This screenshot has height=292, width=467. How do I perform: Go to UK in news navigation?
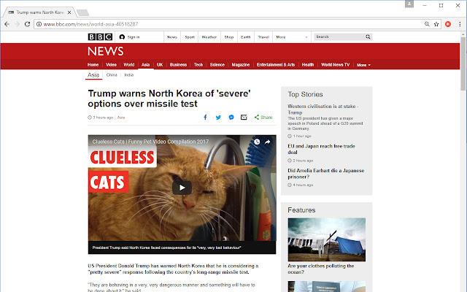pyautogui.click(x=160, y=65)
